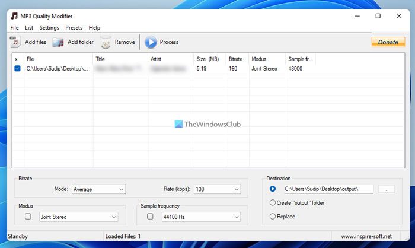Screen dimensions: 415x248
Task: Maximize the MP3 Quality Modifier window
Action: (x=378, y=16)
